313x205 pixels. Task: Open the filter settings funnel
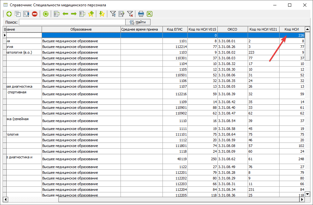tap(113, 14)
